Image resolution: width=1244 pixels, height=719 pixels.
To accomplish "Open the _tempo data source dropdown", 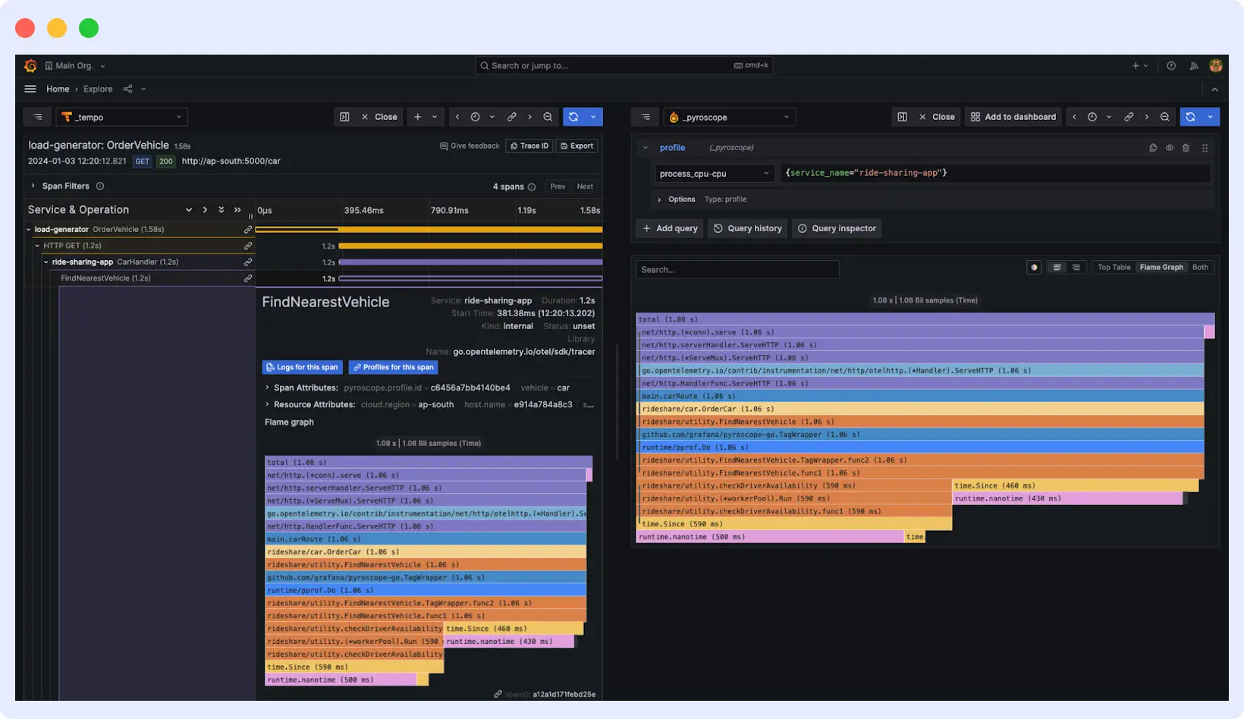I will pyautogui.click(x=121, y=117).
